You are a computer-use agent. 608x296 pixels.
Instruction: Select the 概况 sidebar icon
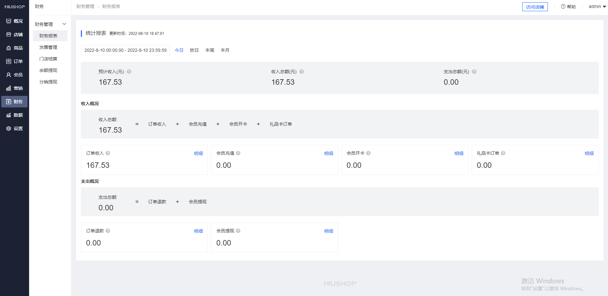[14, 21]
